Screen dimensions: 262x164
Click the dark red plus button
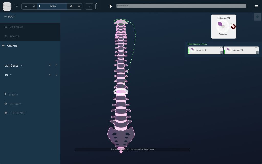233,27
